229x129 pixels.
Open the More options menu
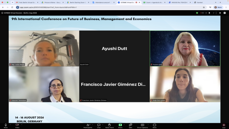pos(155,126)
